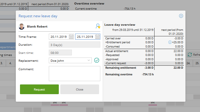This screenshot has width=200, height=112.
Task: Click the 'Time Frame:' label
Action: tap(28, 37)
